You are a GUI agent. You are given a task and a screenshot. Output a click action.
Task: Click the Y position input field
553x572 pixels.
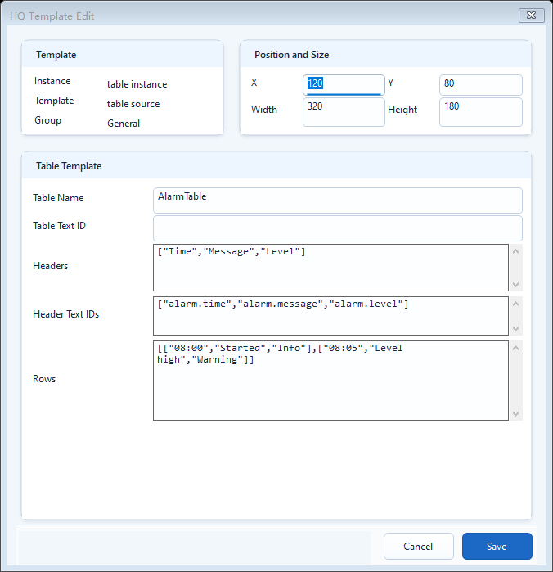point(481,85)
